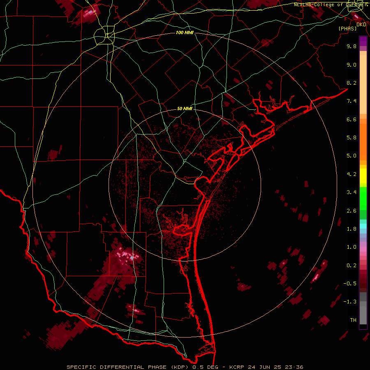Click the -0.5 scale label
This screenshot has width=370, height=370.
point(350,284)
